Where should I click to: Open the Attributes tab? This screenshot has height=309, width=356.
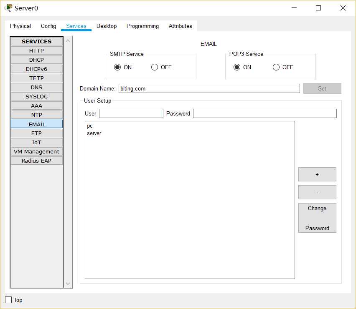point(180,26)
